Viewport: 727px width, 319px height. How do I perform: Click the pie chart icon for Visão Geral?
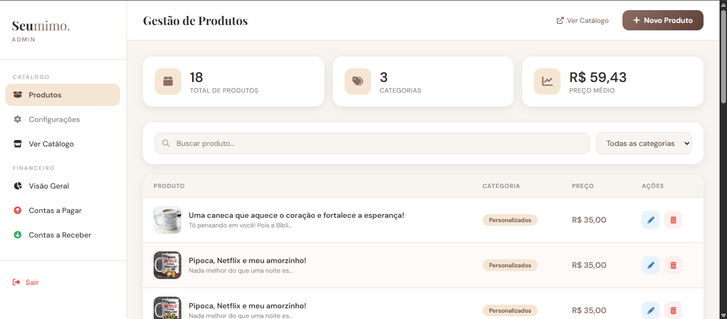tap(18, 186)
